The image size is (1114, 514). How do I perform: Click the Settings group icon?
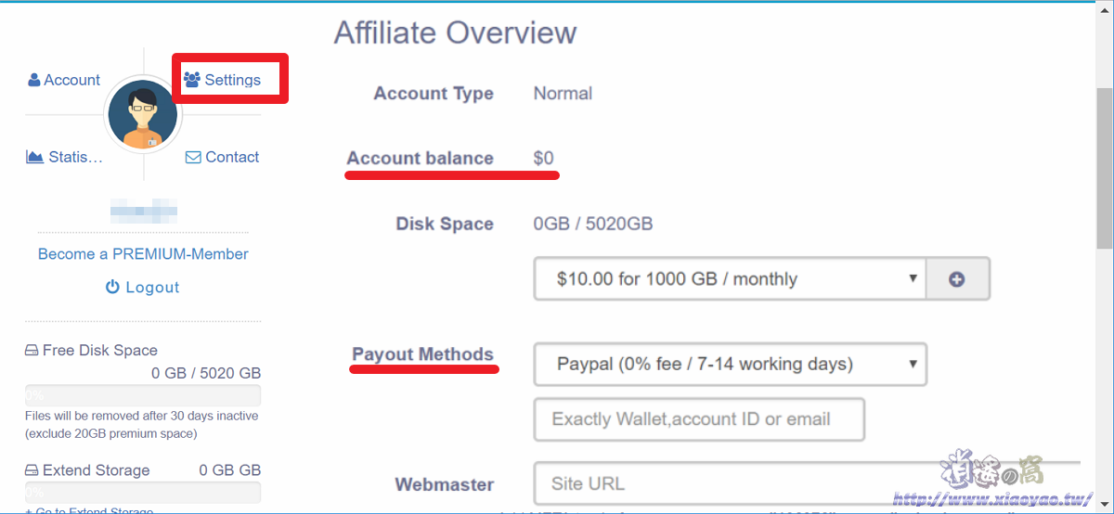192,80
